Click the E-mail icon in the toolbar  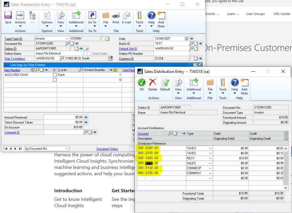click(x=126, y=17)
